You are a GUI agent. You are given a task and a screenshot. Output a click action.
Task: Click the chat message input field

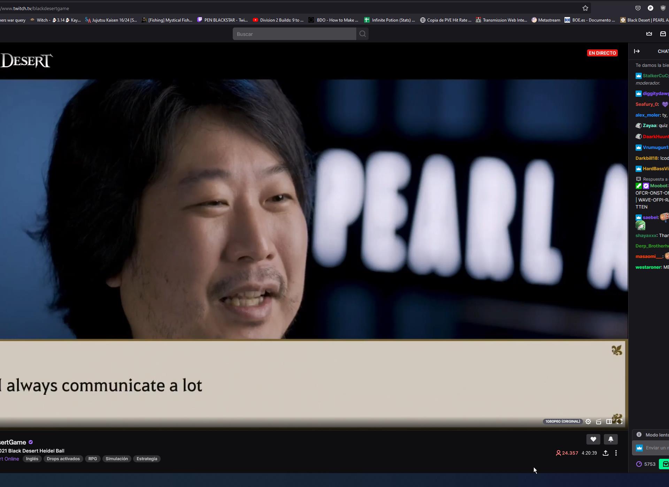point(651,448)
